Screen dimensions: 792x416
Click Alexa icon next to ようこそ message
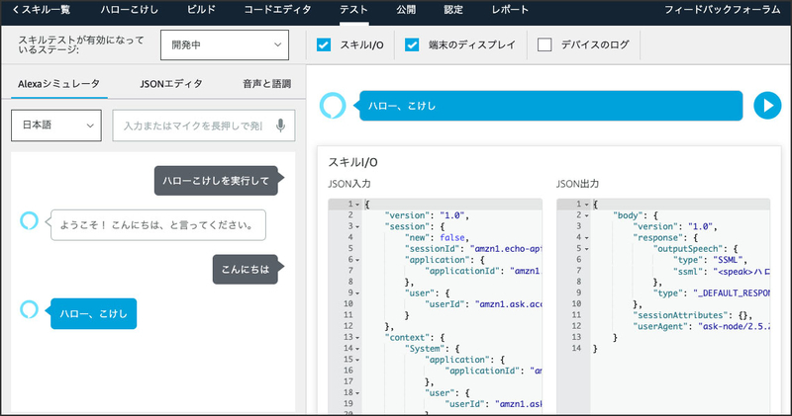click(29, 220)
